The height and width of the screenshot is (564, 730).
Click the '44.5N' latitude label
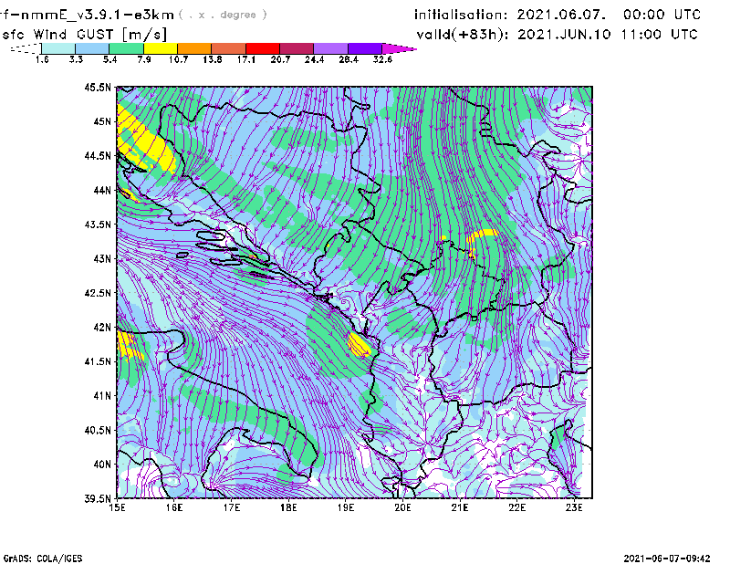click(98, 155)
